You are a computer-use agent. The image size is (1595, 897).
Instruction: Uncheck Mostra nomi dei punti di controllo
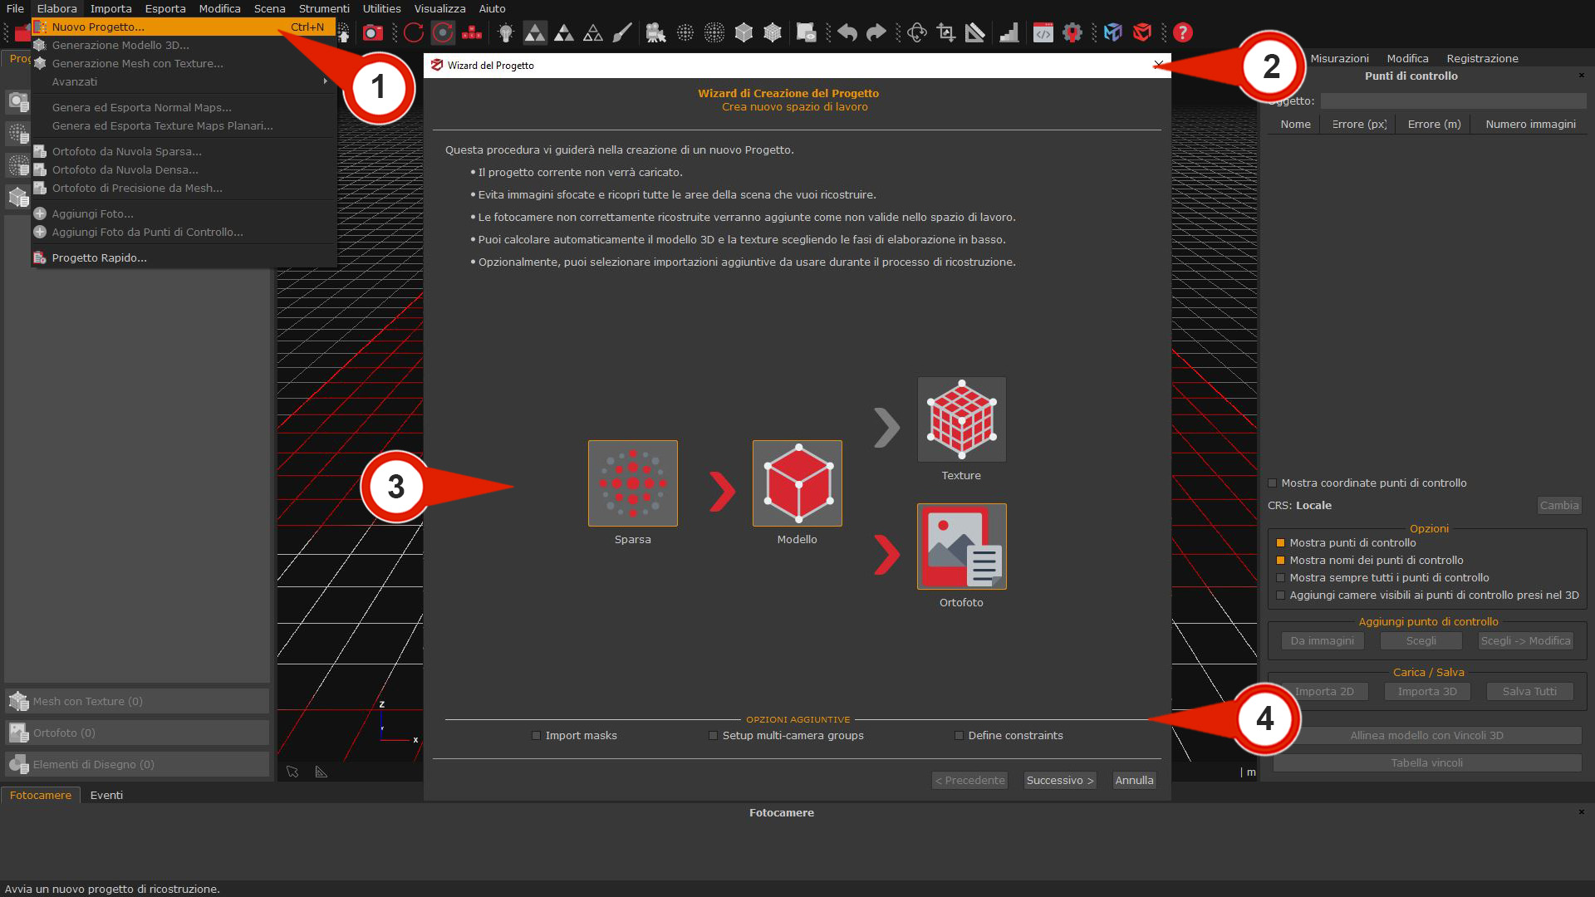click(x=1280, y=560)
